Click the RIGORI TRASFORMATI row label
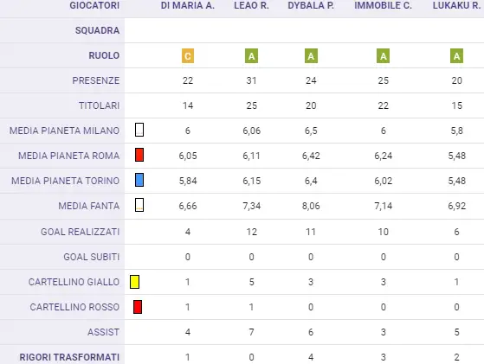This screenshot has height=364, width=484. pos(69,357)
